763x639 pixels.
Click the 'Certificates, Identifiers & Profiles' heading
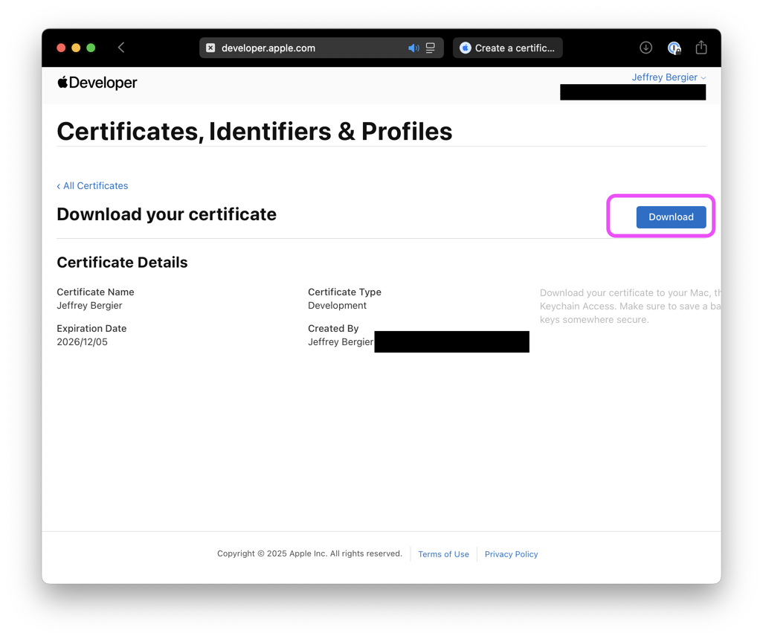tap(254, 132)
